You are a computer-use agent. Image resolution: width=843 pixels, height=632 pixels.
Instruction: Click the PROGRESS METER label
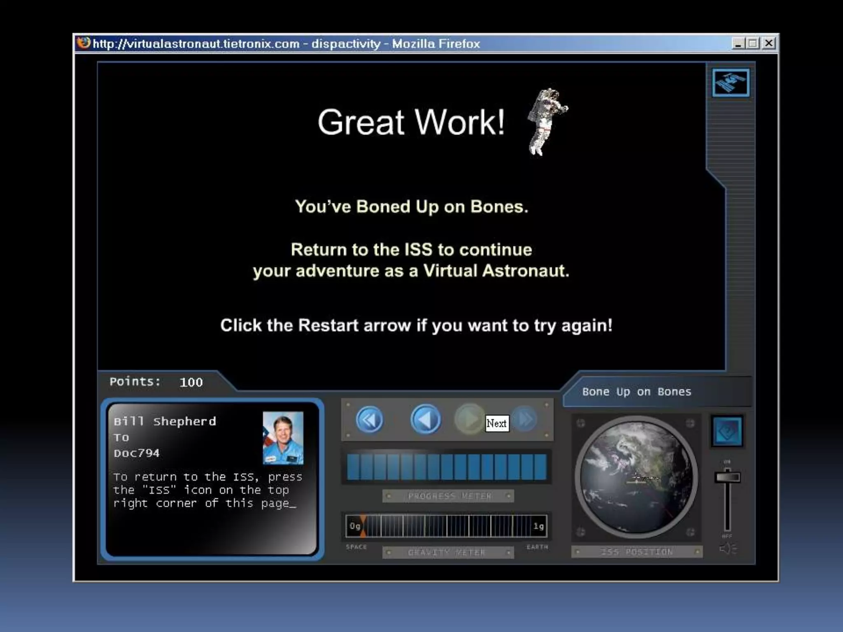pyautogui.click(x=449, y=496)
